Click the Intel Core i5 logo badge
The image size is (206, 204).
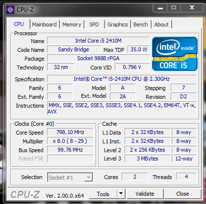tap(175, 54)
